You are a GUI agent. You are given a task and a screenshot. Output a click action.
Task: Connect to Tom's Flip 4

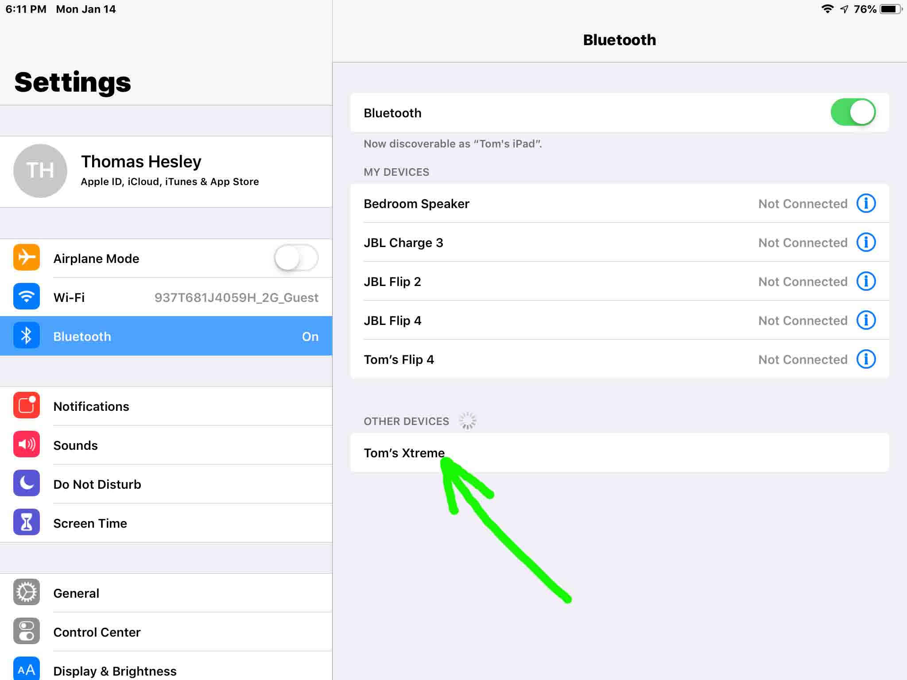pos(620,359)
